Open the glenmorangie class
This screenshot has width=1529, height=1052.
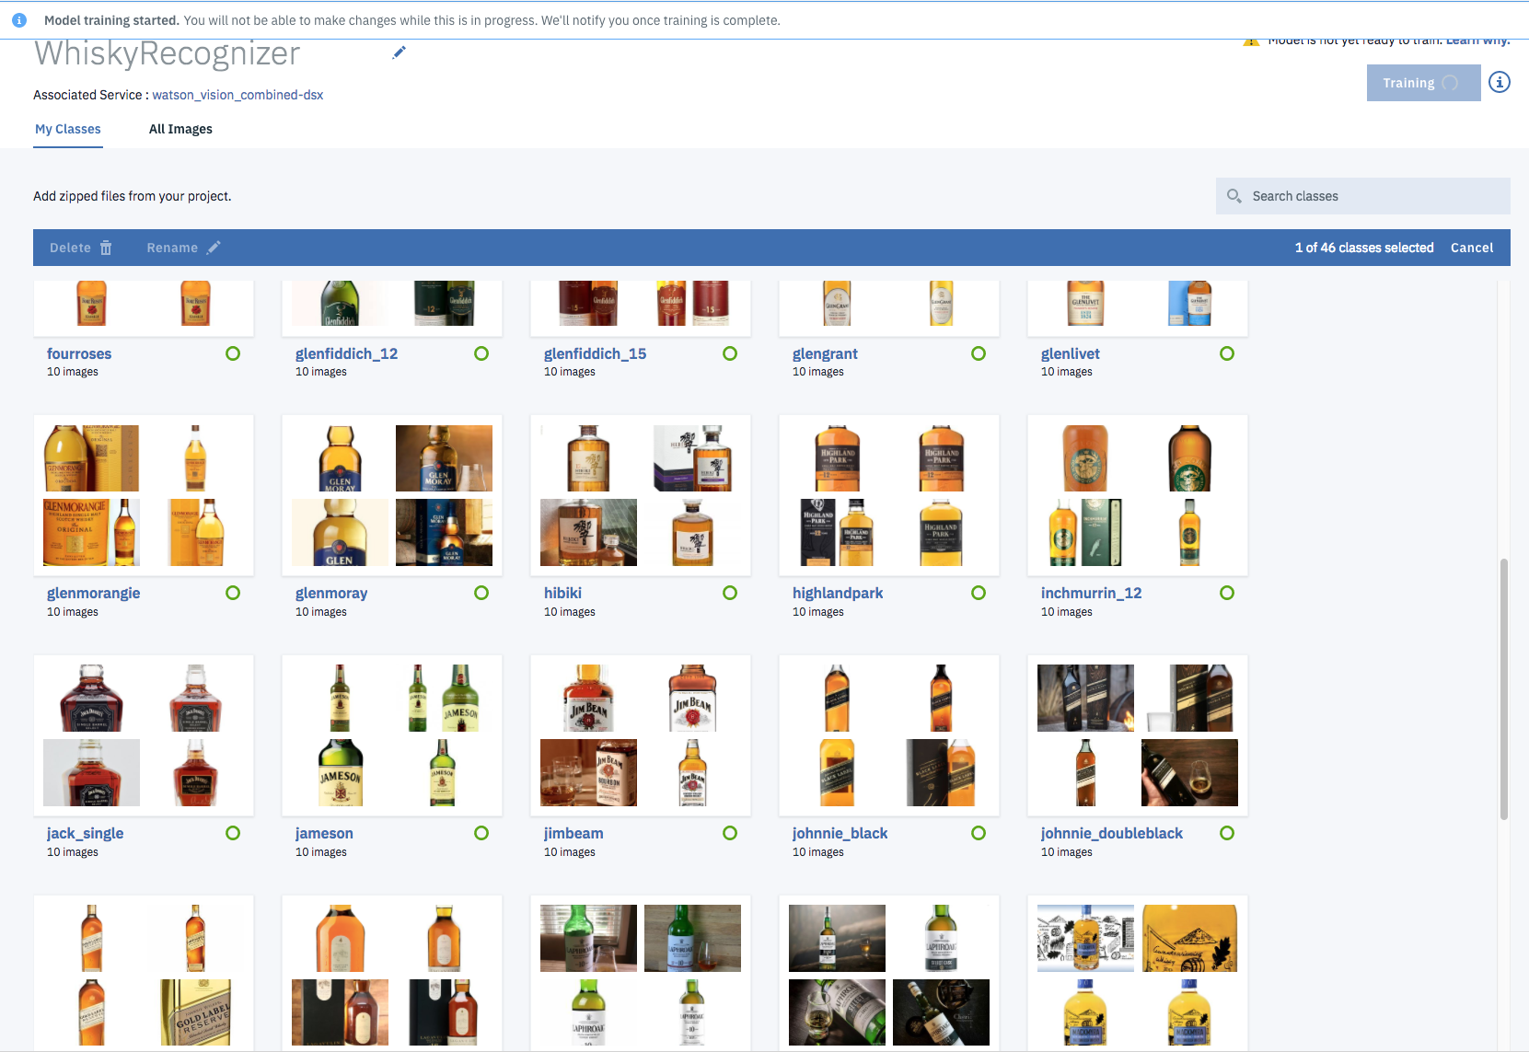pyautogui.click(x=93, y=593)
